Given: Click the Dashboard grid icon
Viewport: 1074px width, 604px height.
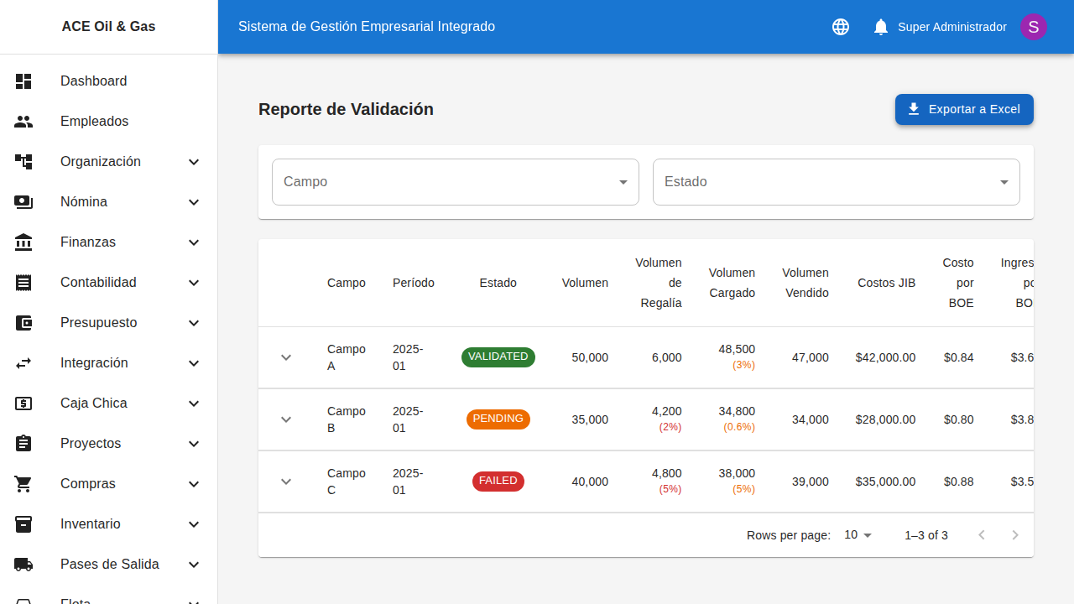Looking at the screenshot, I should pyautogui.click(x=23, y=81).
